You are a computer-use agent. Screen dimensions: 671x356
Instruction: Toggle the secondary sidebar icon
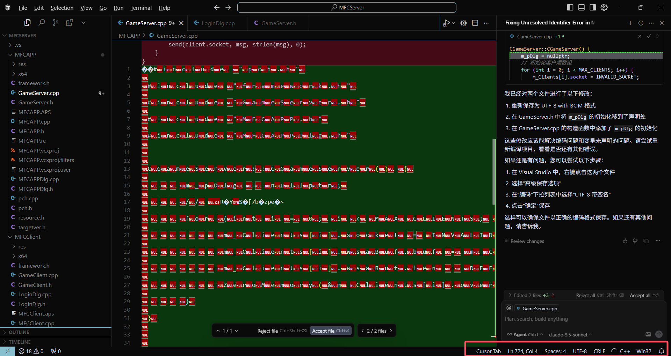click(x=592, y=7)
